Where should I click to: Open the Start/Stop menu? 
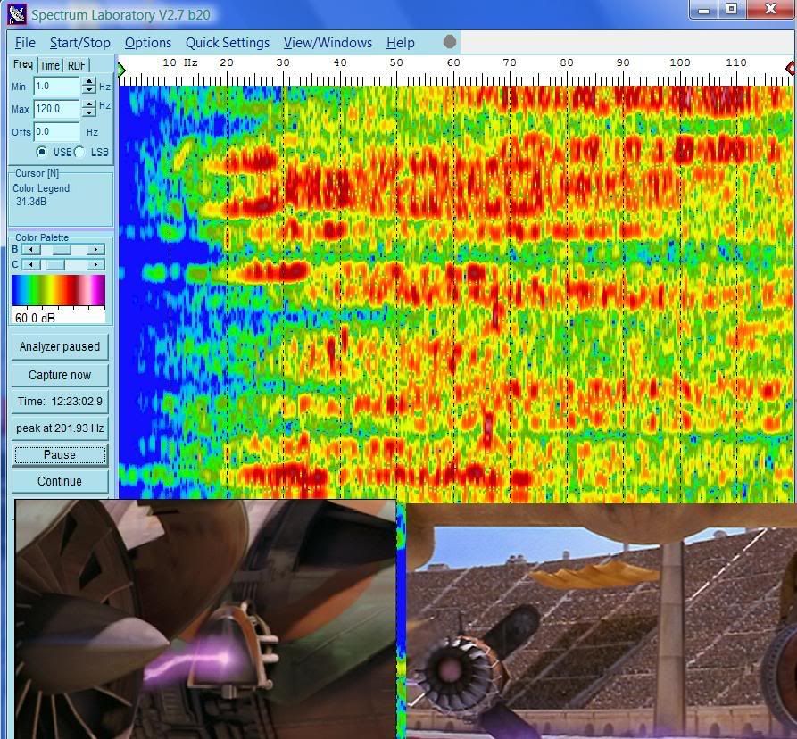click(79, 43)
